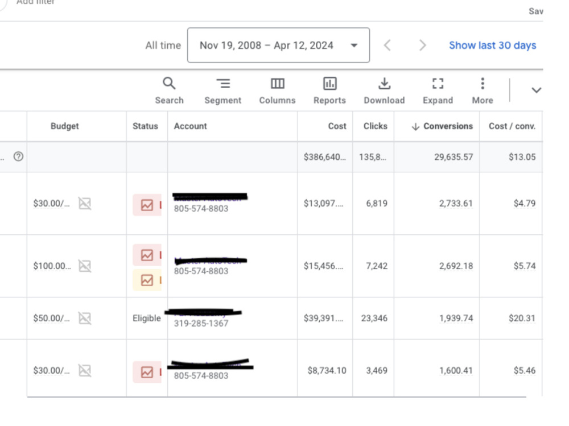Open the More options menu
The image size is (569, 426).
tap(483, 90)
